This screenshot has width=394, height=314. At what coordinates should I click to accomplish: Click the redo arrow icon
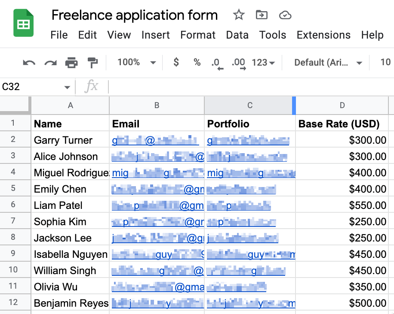click(x=50, y=63)
